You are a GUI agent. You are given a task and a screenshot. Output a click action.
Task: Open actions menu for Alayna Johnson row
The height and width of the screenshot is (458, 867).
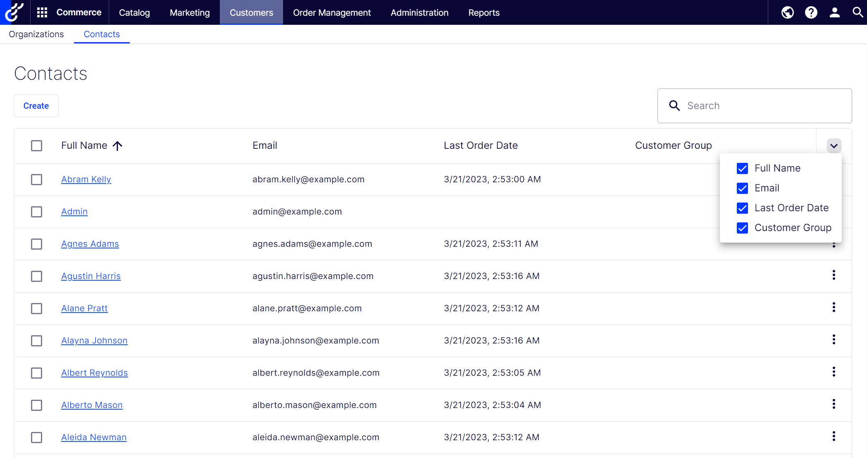(834, 340)
